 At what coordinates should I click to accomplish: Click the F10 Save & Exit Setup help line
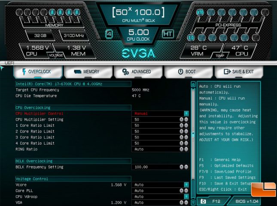[x=225, y=183]
